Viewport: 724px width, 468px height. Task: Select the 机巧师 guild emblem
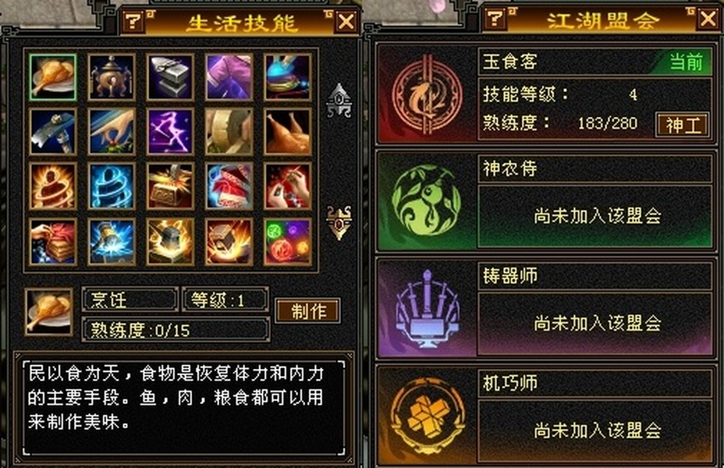point(427,416)
